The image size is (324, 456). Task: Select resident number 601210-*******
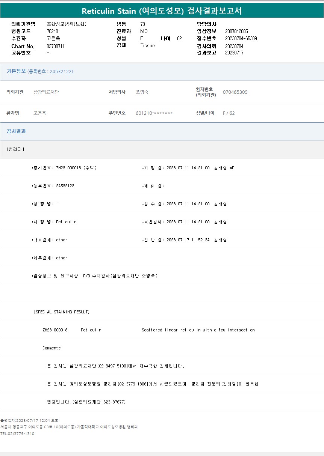click(x=154, y=113)
